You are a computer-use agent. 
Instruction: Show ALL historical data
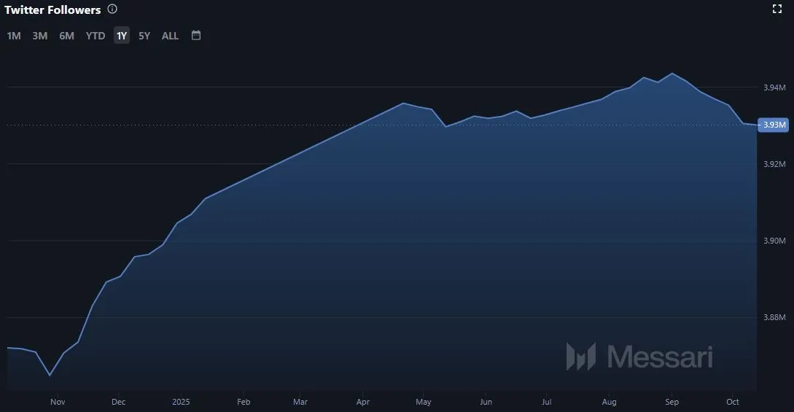point(170,36)
